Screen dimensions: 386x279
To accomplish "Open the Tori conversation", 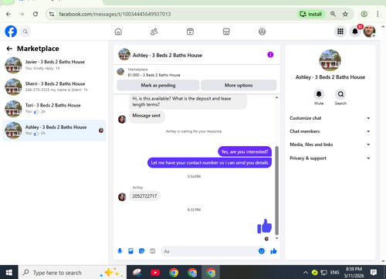I will click(x=54, y=108).
